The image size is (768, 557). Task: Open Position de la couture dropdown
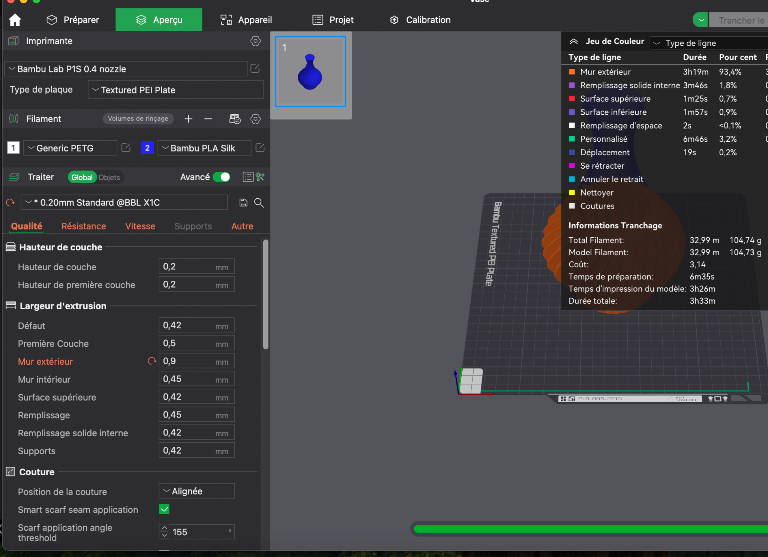196,491
